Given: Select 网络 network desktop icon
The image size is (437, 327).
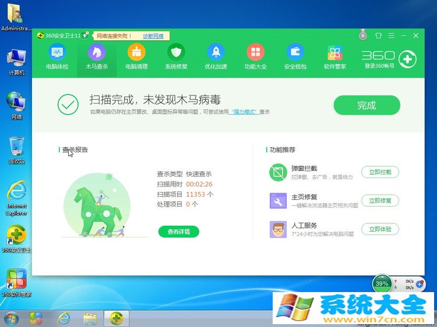Looking at the screenshot, I should click(16, 106).
